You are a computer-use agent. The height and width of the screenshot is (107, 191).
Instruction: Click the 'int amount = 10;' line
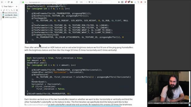36,60
